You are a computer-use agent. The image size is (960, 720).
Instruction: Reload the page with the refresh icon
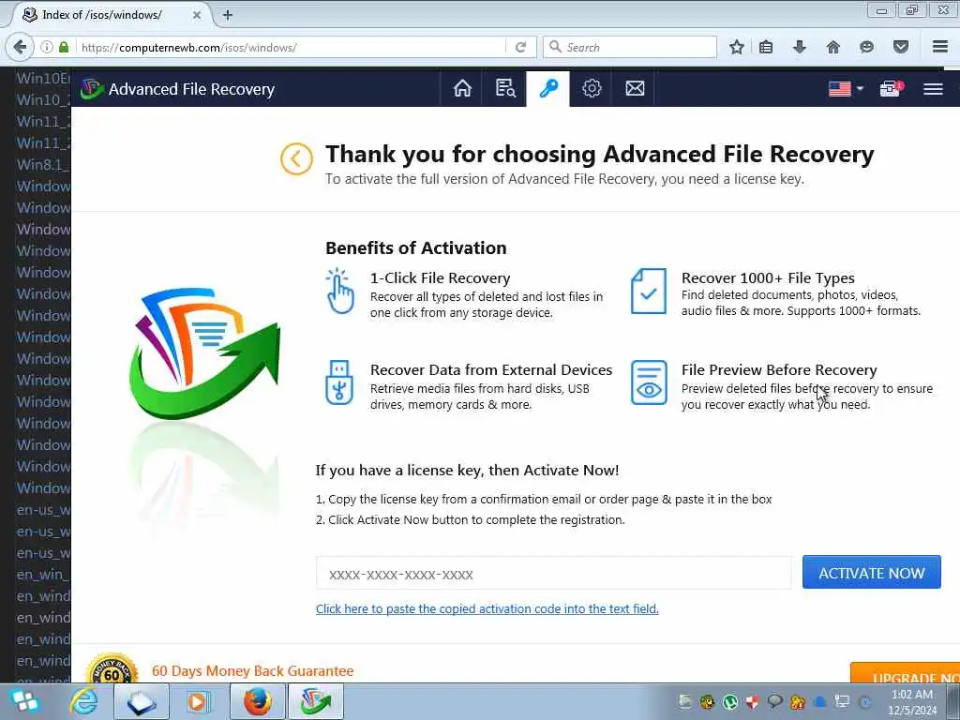[x=520, y=47]
